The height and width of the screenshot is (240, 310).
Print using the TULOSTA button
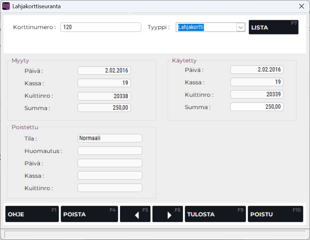click(x=215, y=214)
